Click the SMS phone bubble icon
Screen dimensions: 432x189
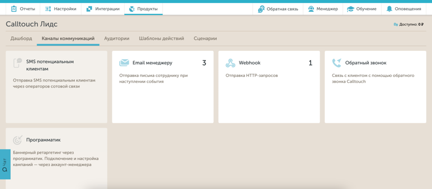(x=18, y=63)
